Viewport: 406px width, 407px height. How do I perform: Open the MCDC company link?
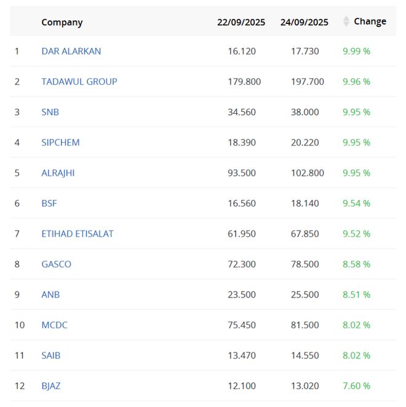[x=55, y=325]
